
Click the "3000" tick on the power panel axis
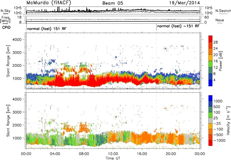tap(17, 53)
